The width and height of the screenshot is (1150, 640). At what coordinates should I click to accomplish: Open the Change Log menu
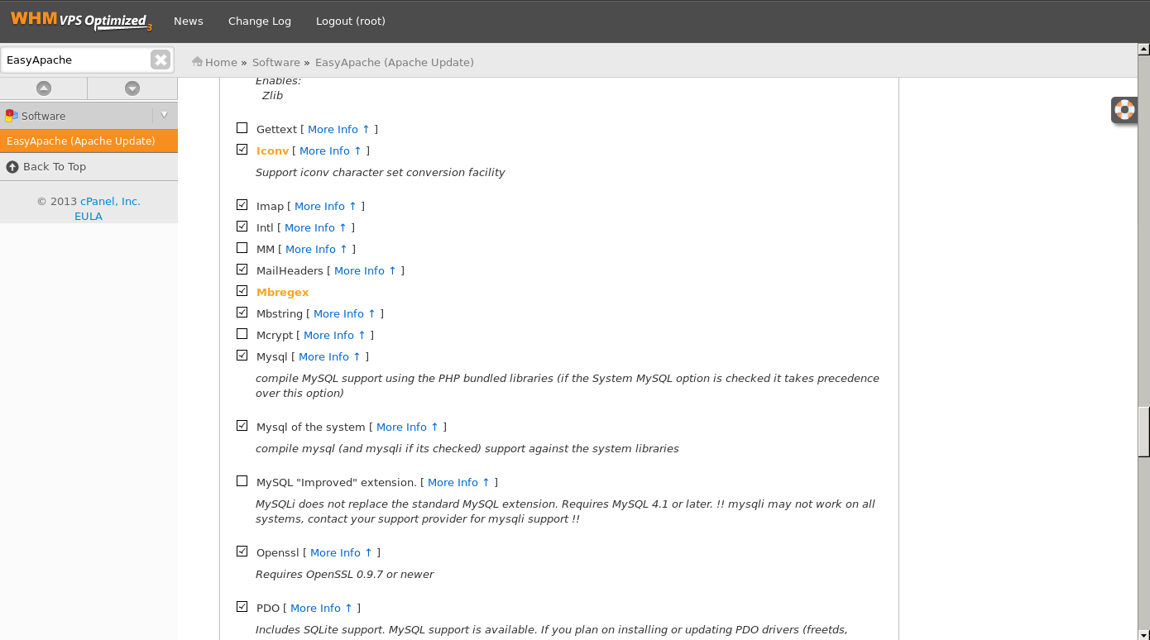click(260, 21)
